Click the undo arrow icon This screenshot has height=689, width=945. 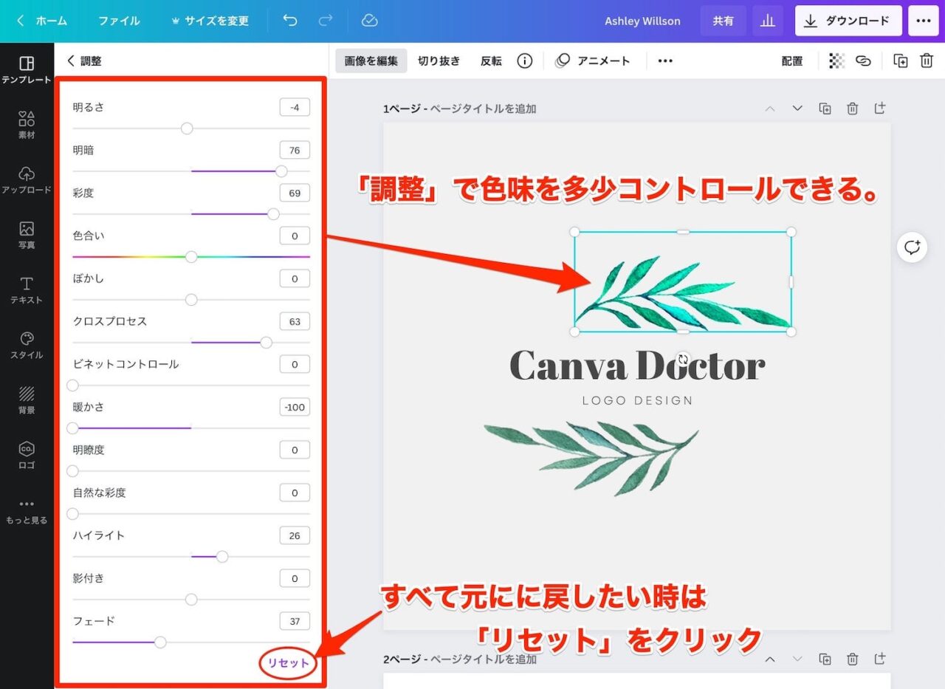pos(290,21)
